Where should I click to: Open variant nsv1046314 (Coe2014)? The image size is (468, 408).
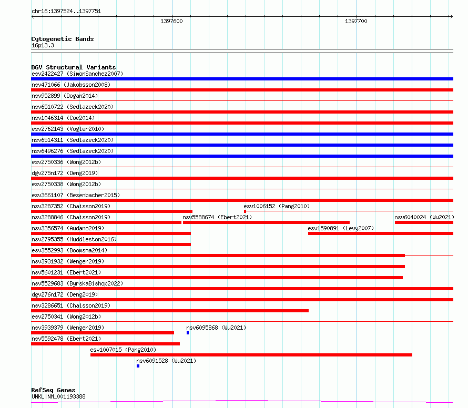[x=63, y=118]
